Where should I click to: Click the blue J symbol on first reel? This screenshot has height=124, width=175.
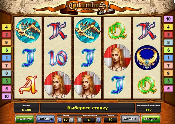pyautogui.click(x=28, y=58)
